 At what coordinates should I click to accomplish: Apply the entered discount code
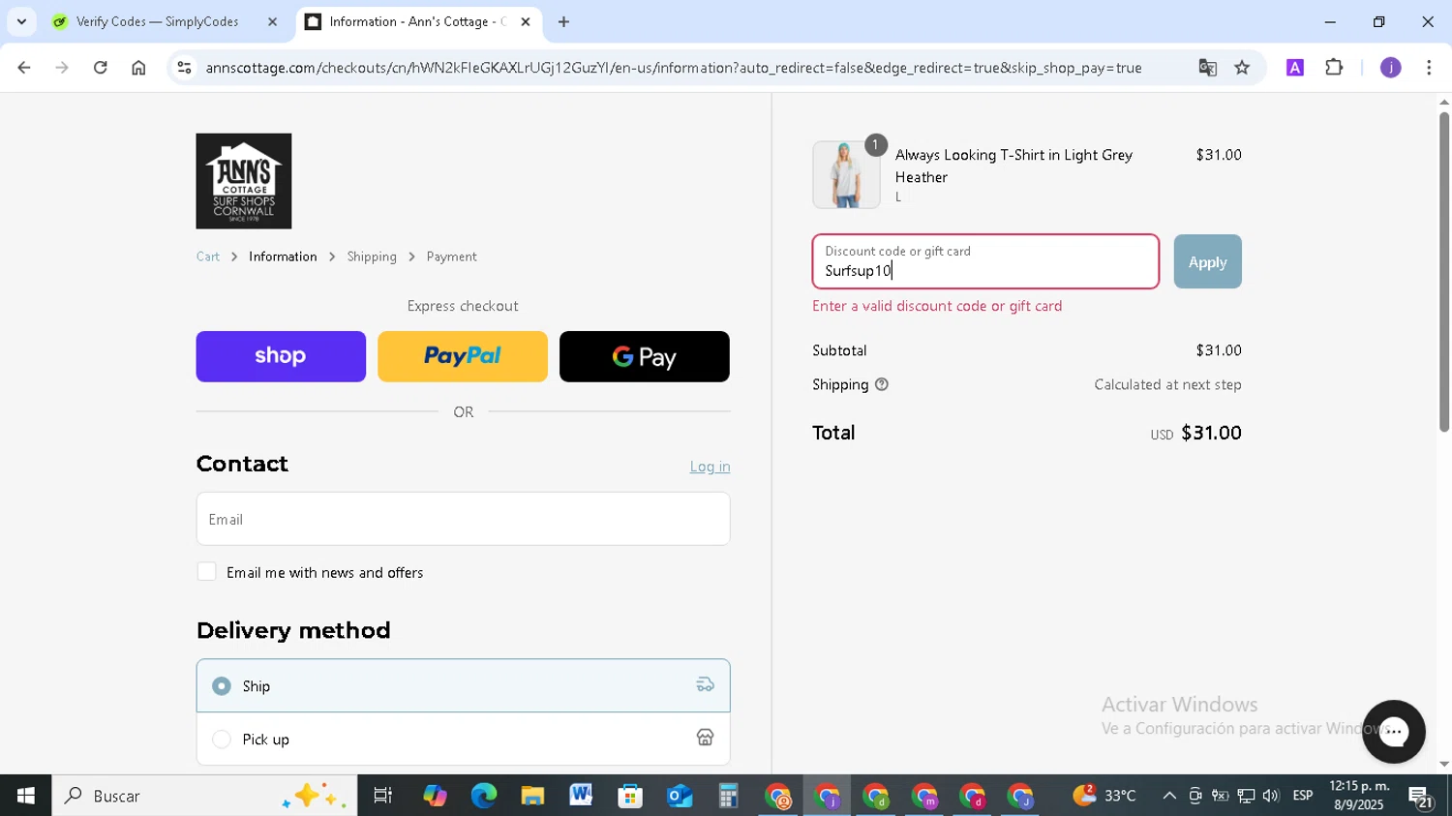click(1207, 261)
